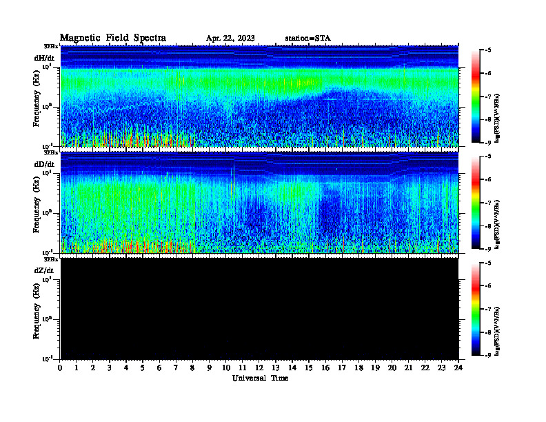Click the "32Hz" label above the dH/dt axis

(51, 46)
